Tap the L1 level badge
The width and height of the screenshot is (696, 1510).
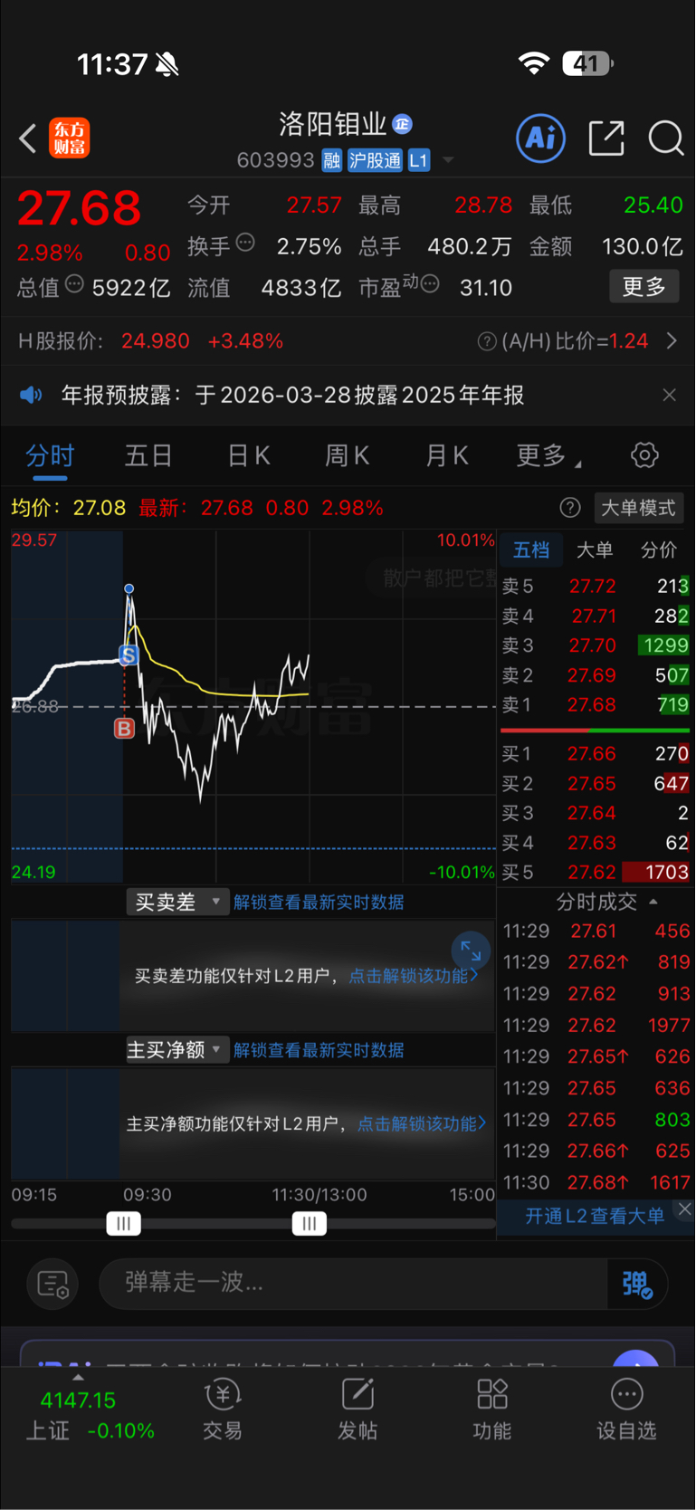418,160
